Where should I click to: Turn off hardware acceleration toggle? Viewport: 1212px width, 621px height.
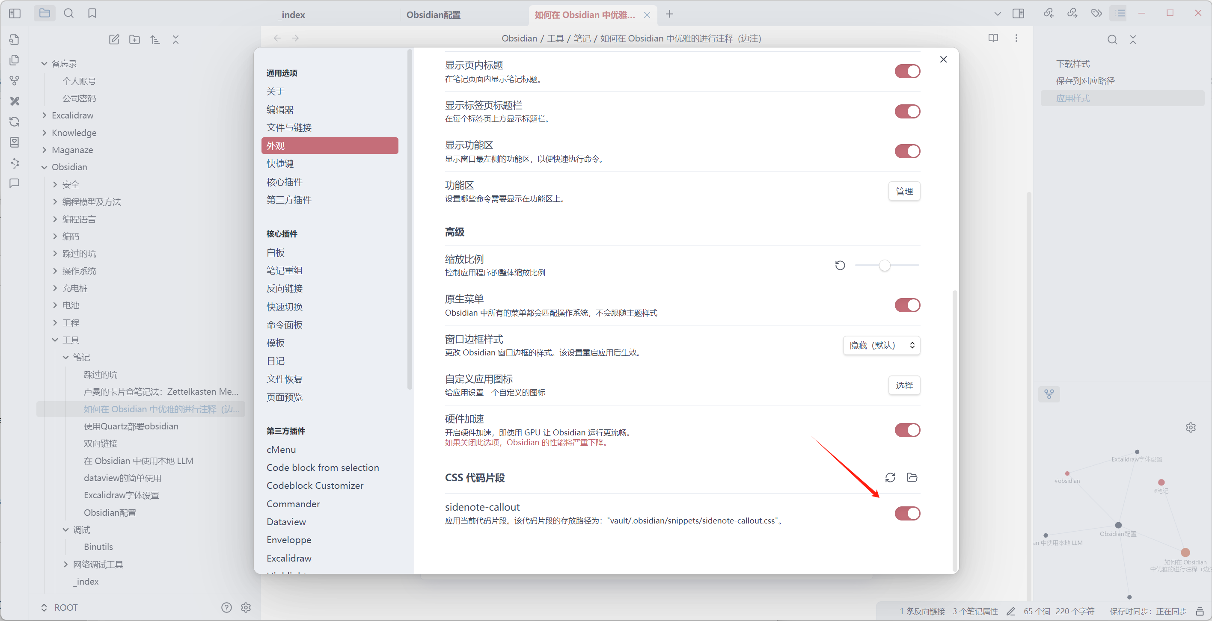(907, 430)
